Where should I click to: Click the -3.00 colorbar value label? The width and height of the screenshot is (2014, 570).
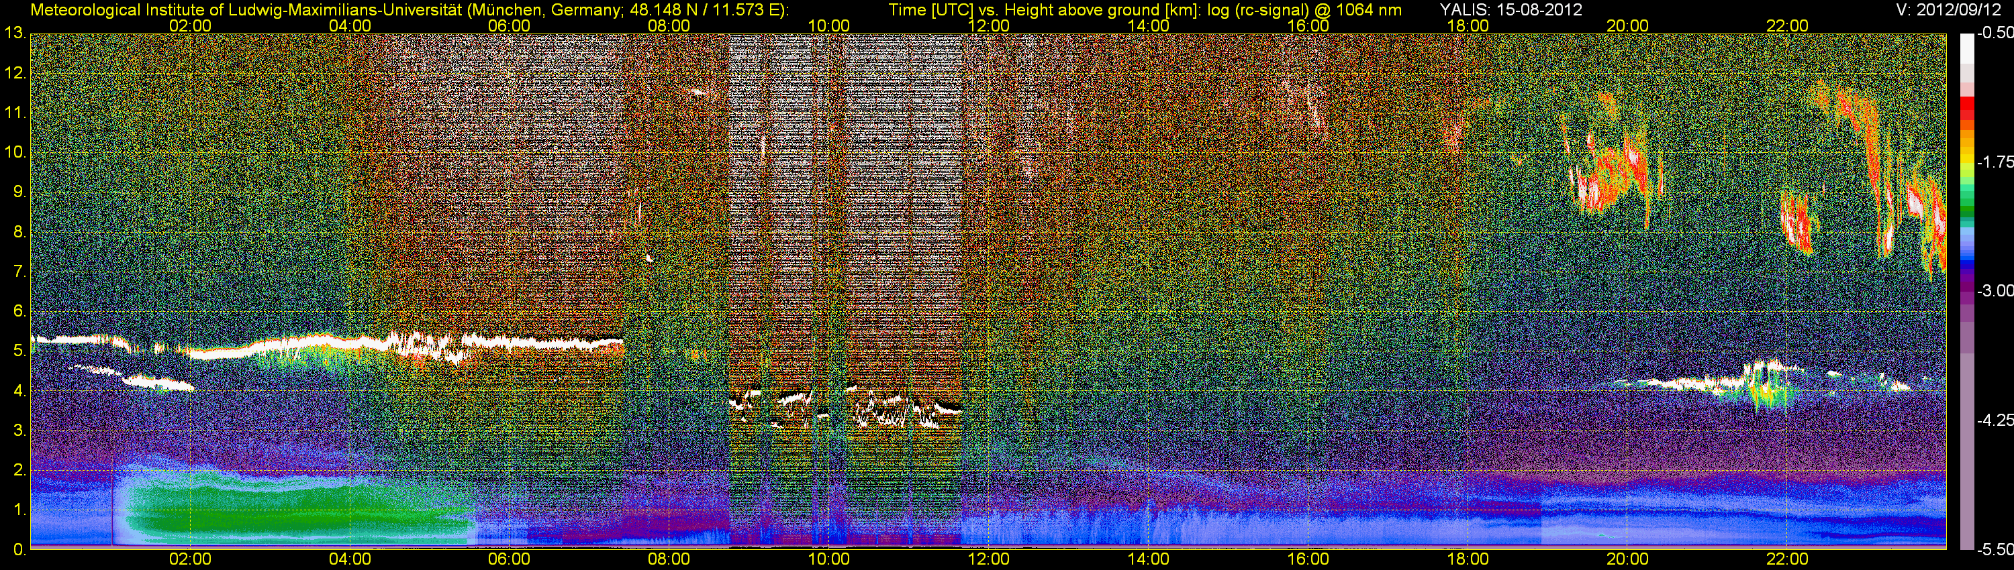tap(1995, 291)
